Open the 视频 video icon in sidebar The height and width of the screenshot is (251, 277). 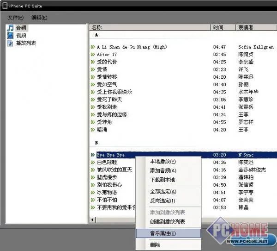[10, 35]
